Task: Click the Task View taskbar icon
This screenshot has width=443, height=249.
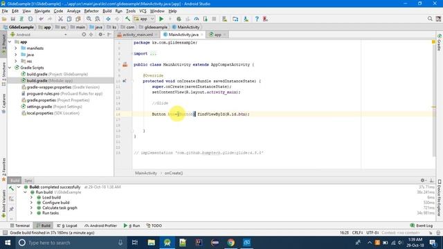Action: coord(135,243)
